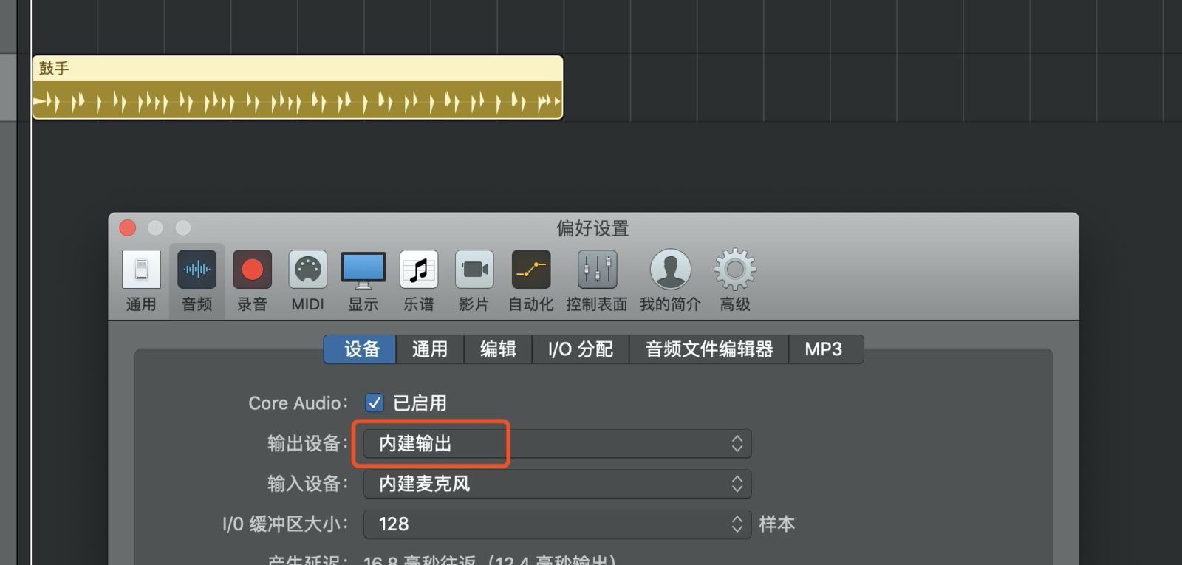
Task: Switch to the 通用 tab under Audio
Action: tap(430, 349)
